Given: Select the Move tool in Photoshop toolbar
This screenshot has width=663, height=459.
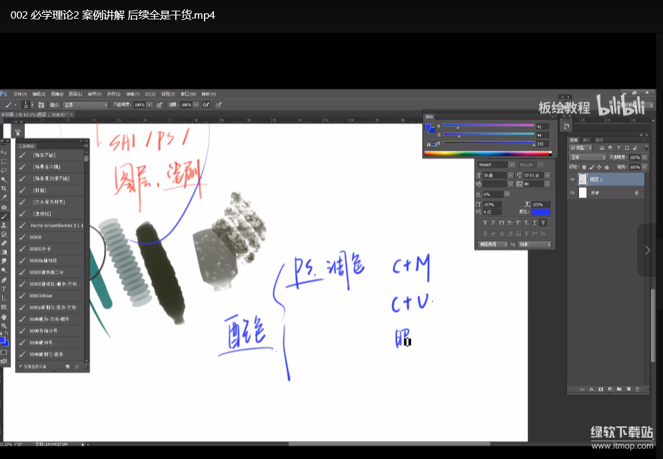Looking at the screenshot, I should pyautogui.click(x=4, y=152).
